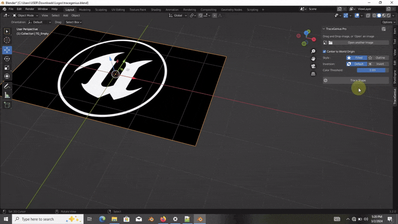Screen dimensions: 398x224
Task: Select the Add Cube tool
Action: (7, 105)
